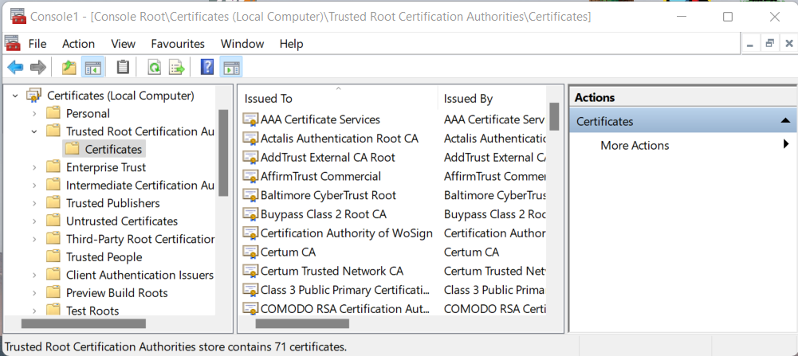
Task: Open the Help menu
Action: click(x=291, y=44)
